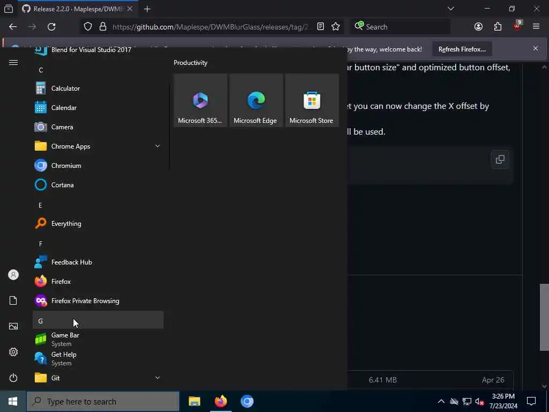Open Documents from Start sidebar
This screenshot has width=549, height=412.
[13, 300]
